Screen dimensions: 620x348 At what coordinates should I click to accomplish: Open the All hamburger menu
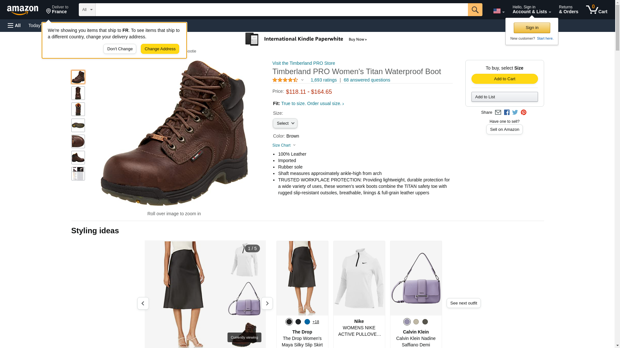click(14, 25)
